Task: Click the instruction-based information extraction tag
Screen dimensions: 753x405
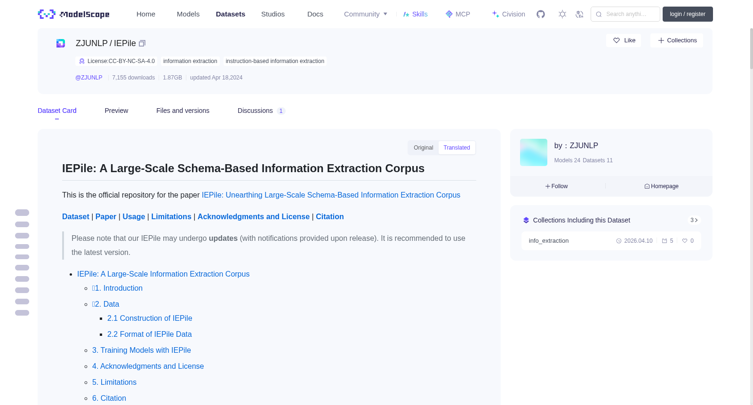Action: coord(275,61)
